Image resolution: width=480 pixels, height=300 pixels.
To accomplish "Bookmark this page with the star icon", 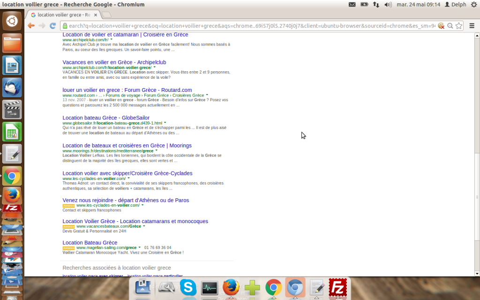I will pos(458,26).
